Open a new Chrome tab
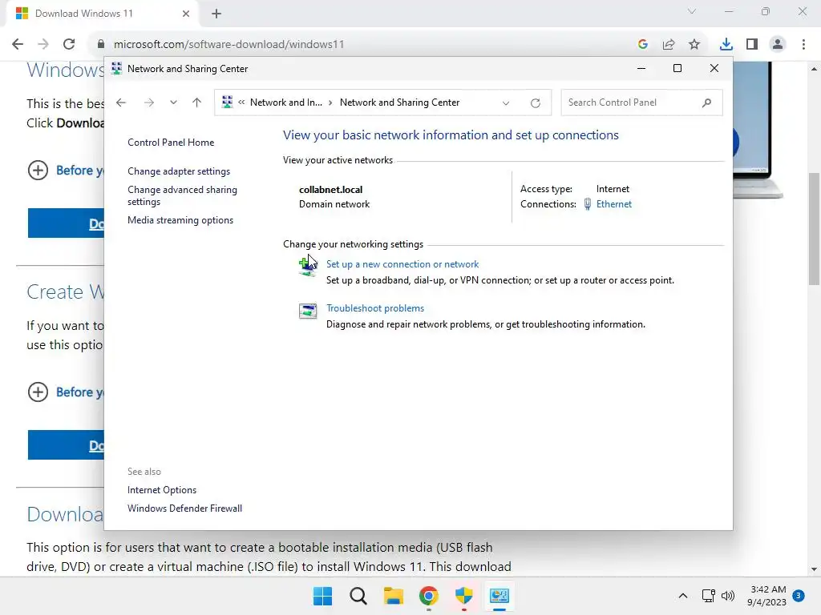The image size is (821, 615). [216, 14]
